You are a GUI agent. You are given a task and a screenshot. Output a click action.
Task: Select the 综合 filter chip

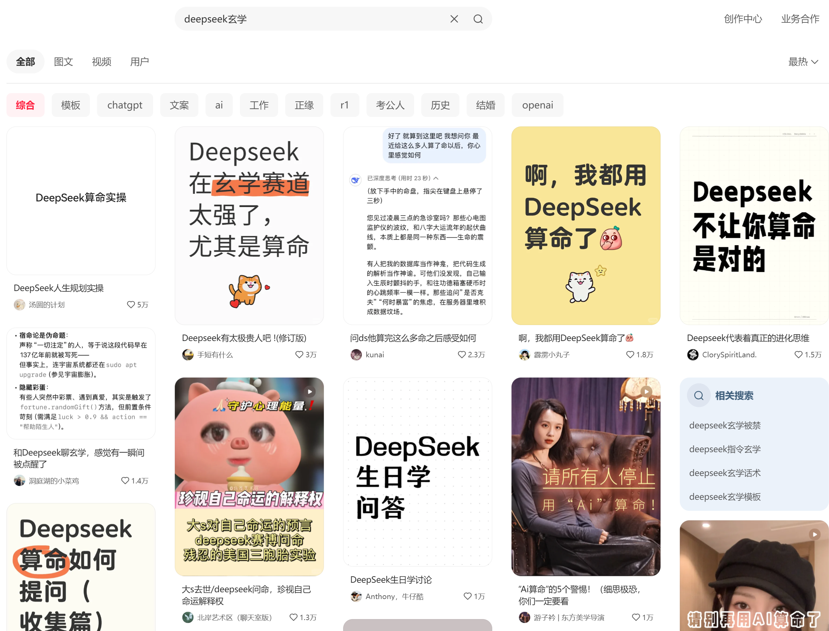point(25,105)
